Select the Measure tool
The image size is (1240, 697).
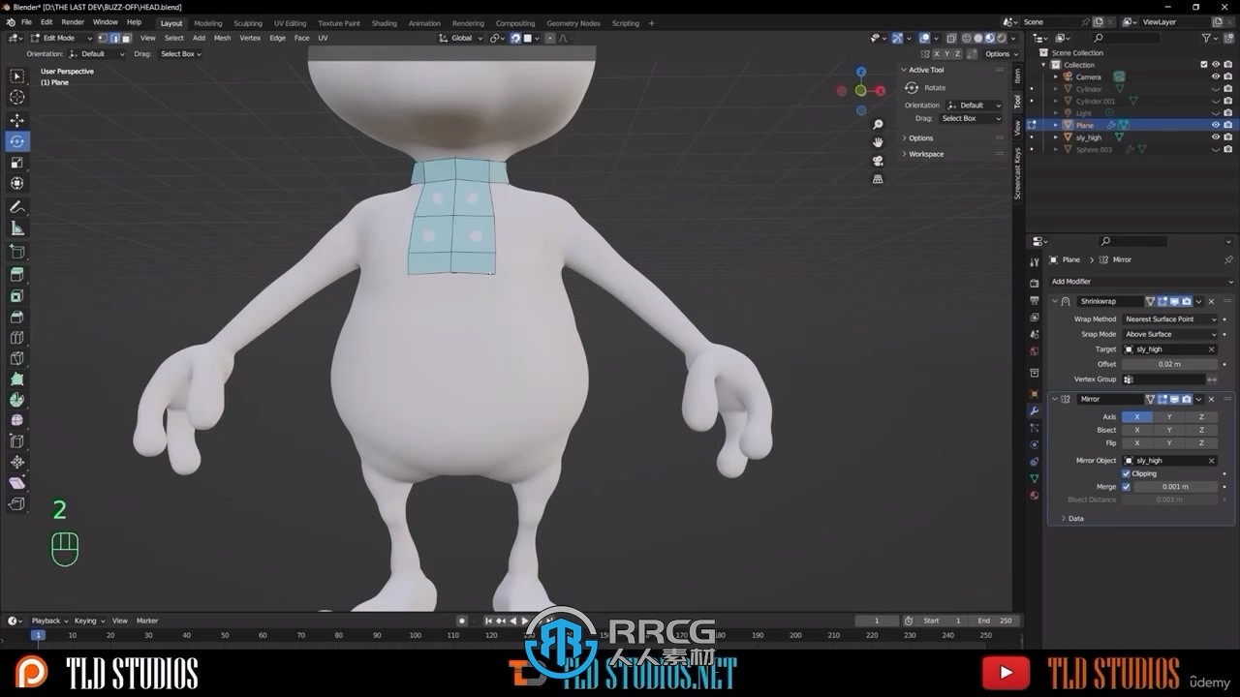(17, 228)
